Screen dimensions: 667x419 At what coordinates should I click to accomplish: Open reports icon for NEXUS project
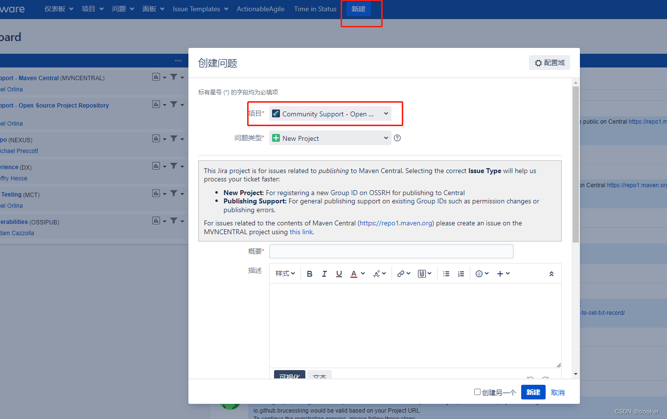click(x=156, y=138)
